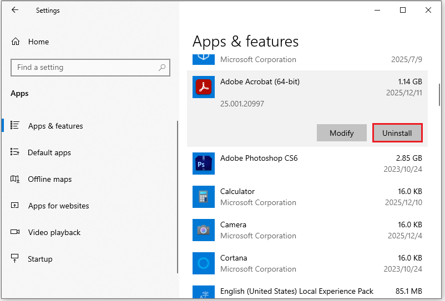Click the Apps & features list icon
Viewport: 445px width, 301px height.
[x=15, y=125]
